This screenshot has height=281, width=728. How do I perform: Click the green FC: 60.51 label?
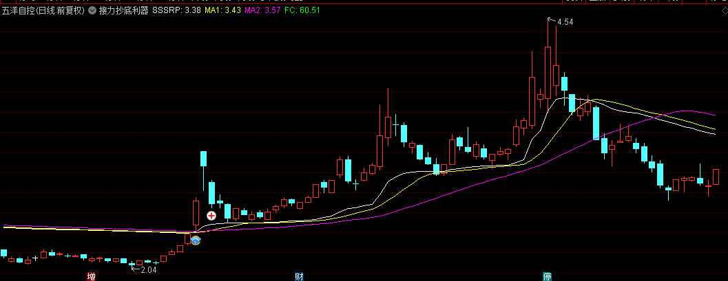(x=302, y=10)
